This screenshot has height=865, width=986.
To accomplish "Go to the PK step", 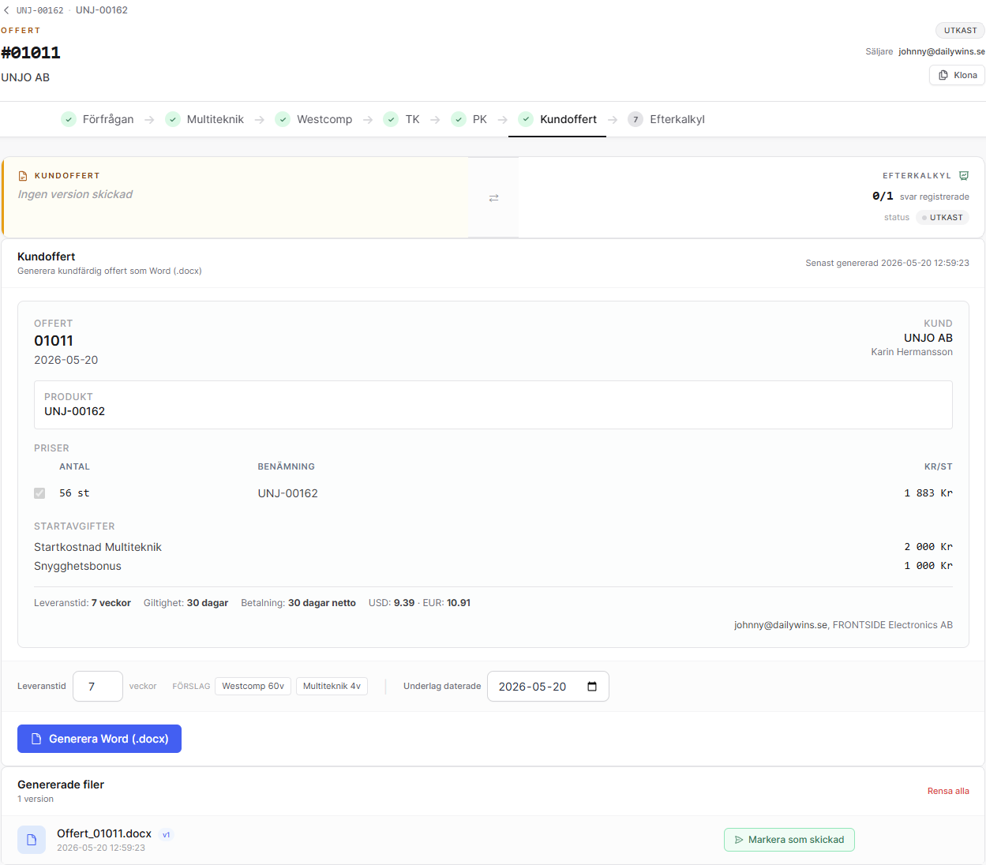I will pos(469,119).
